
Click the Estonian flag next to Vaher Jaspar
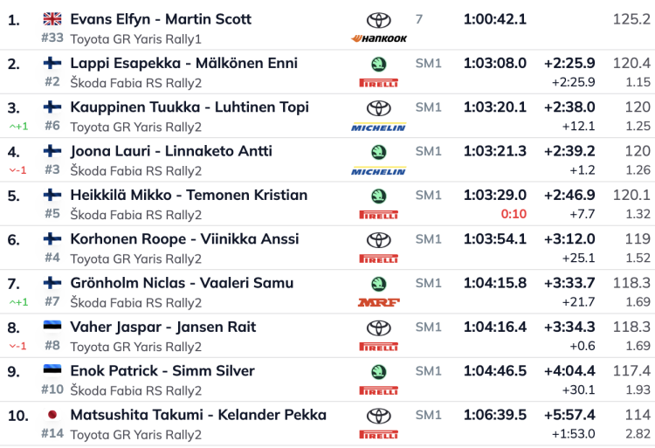click(52, 327)
